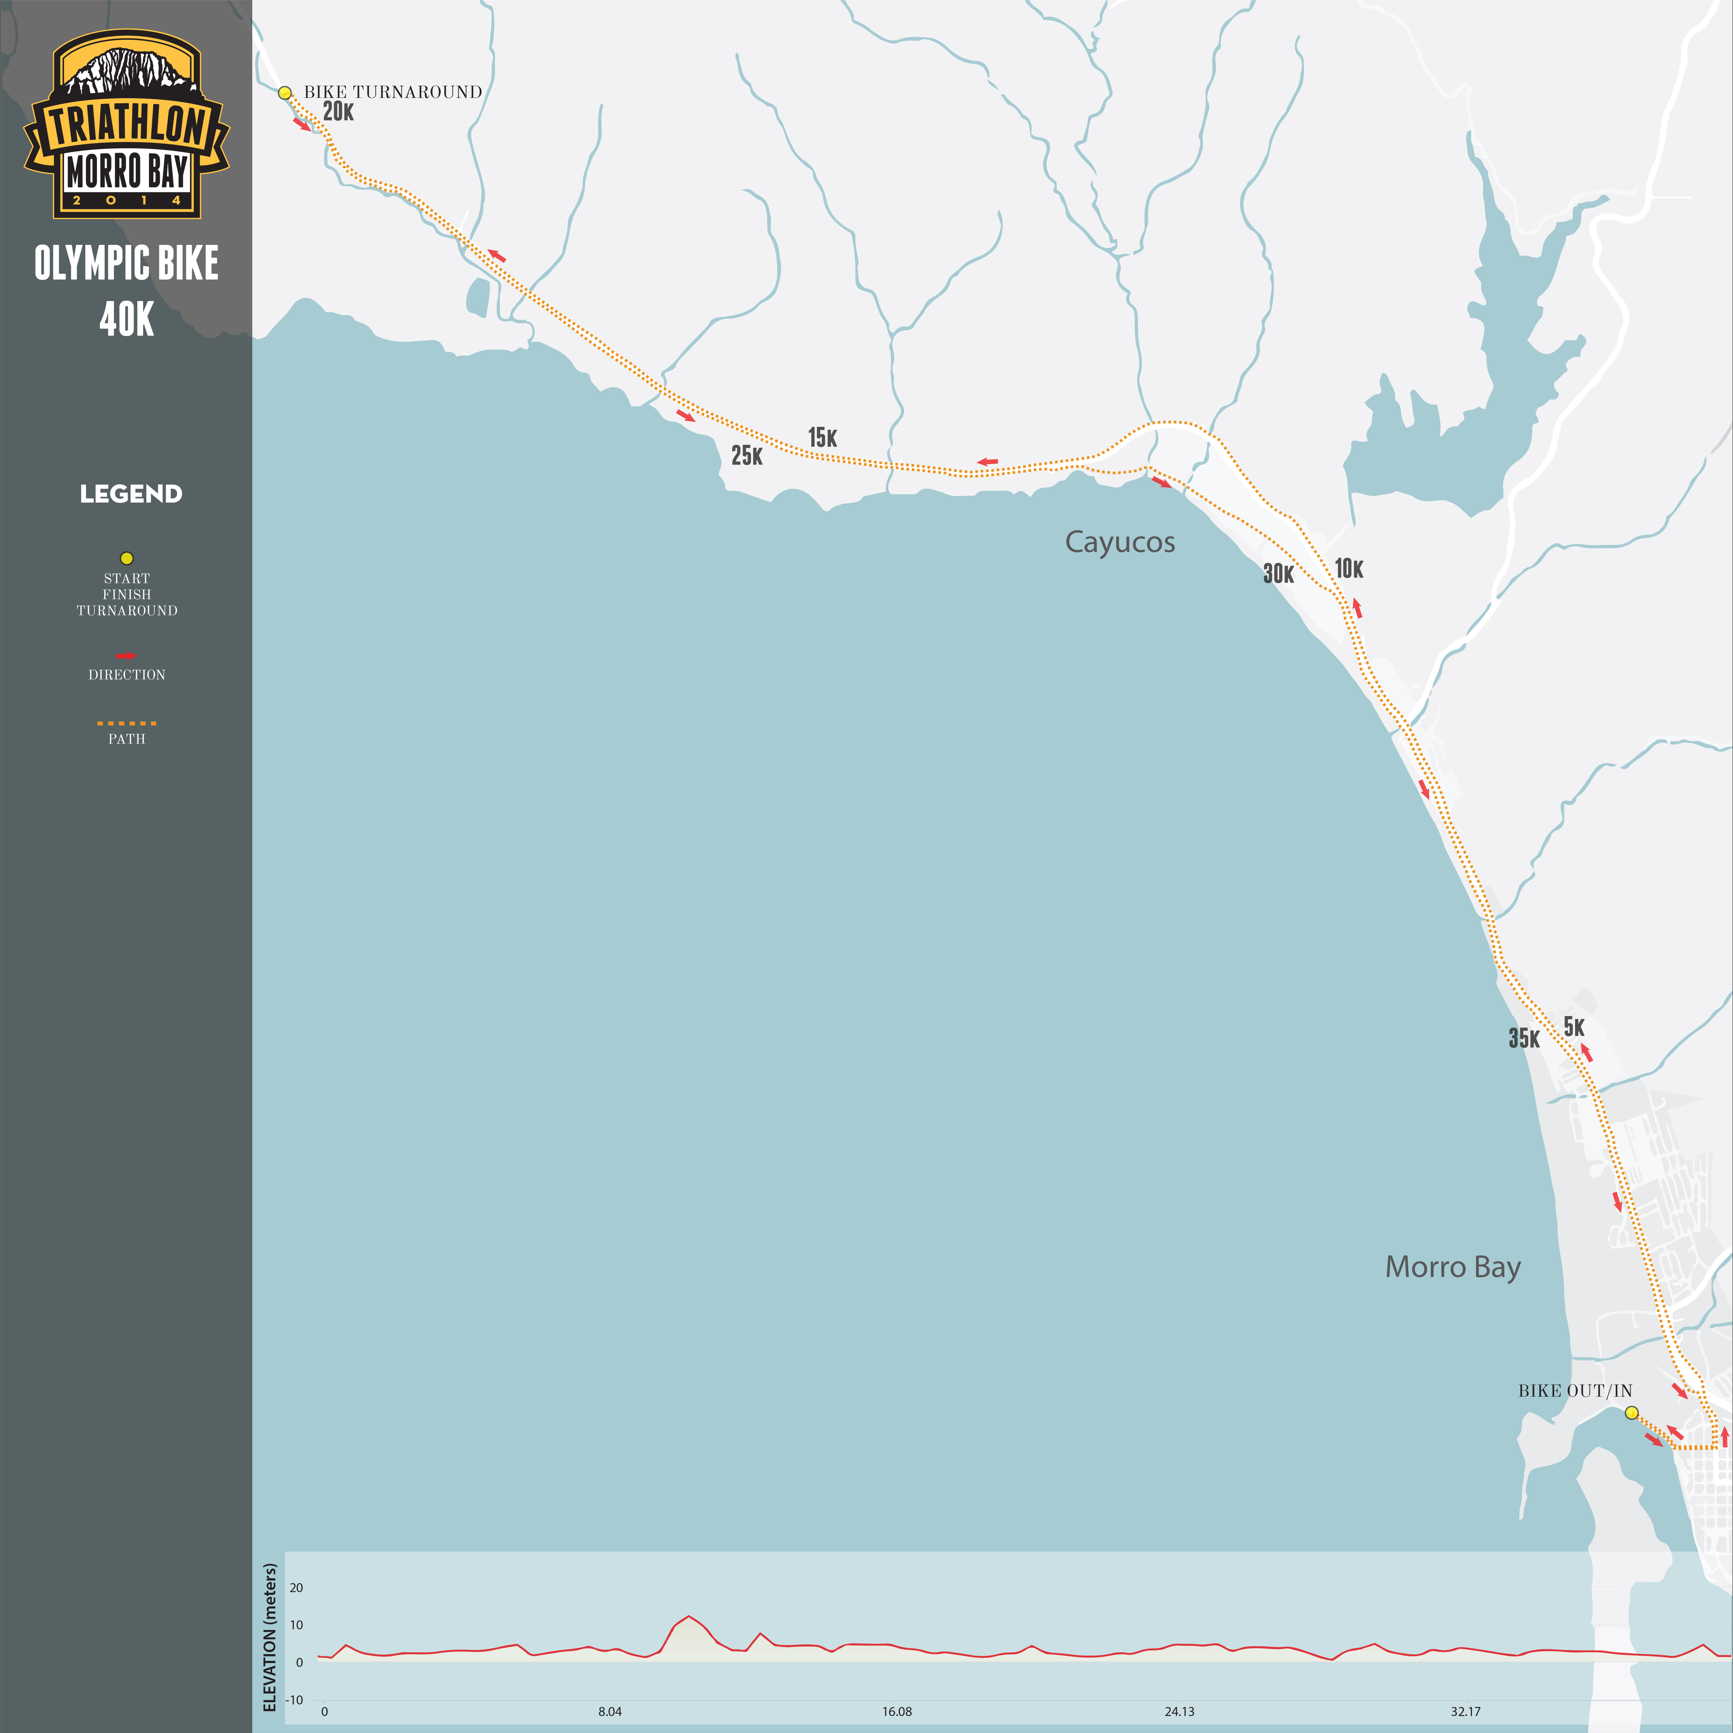Click the 32.17 tick on the elevation chart

tap(1466, 1711)
